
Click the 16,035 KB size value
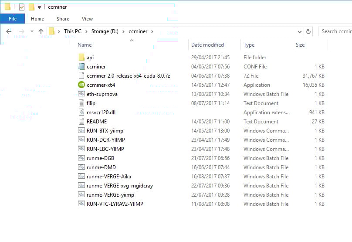[x=313, y=85]
